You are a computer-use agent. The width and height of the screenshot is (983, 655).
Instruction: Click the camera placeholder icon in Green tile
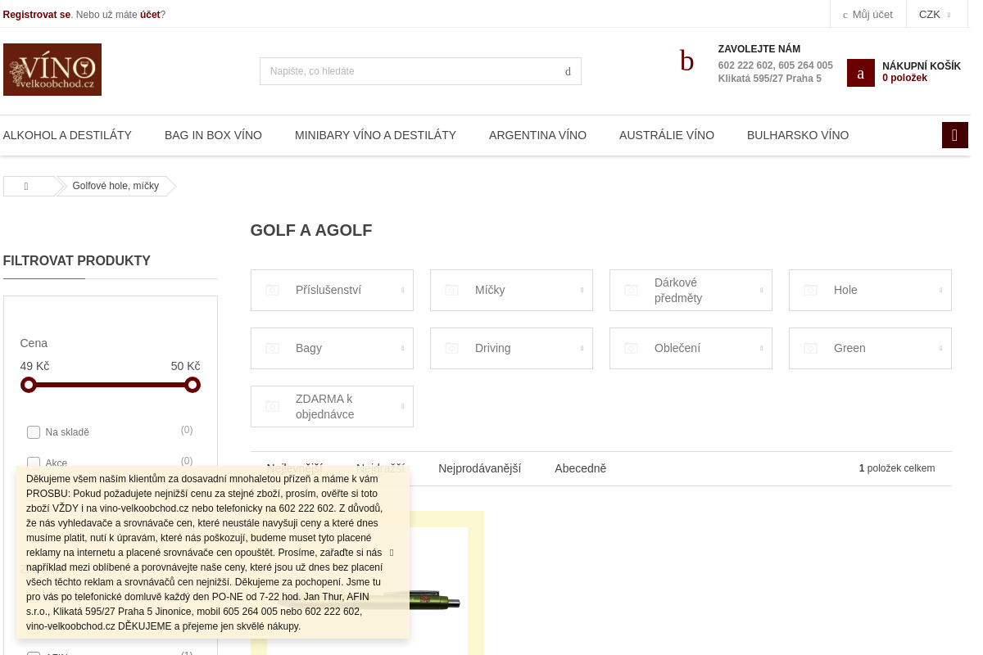click(x=811, y=348)
